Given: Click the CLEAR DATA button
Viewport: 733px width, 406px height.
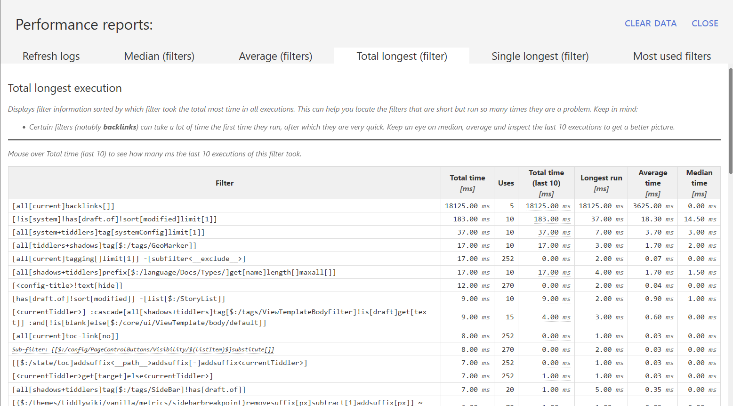Looking at the screenshot, I should (650, 24).
